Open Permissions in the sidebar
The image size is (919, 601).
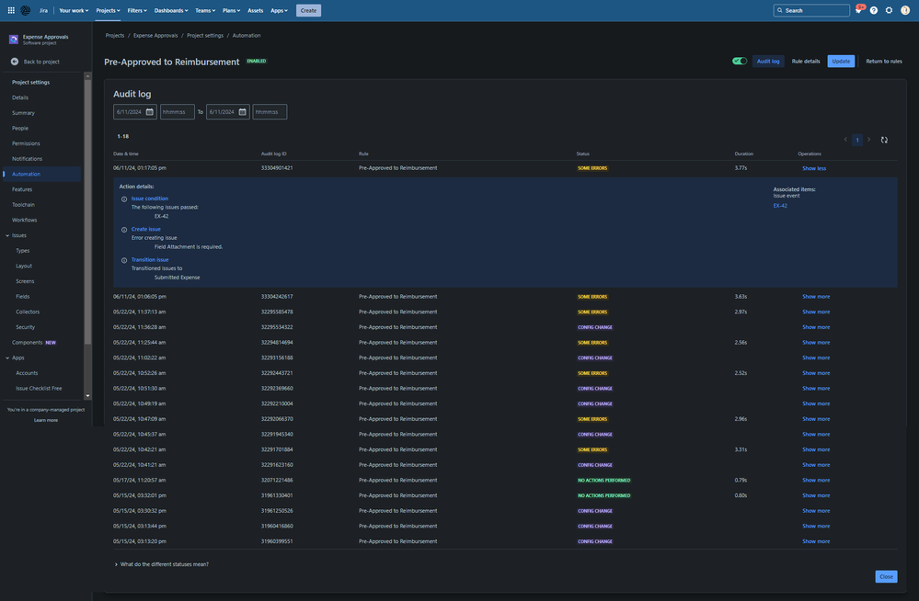click(27, 143)
